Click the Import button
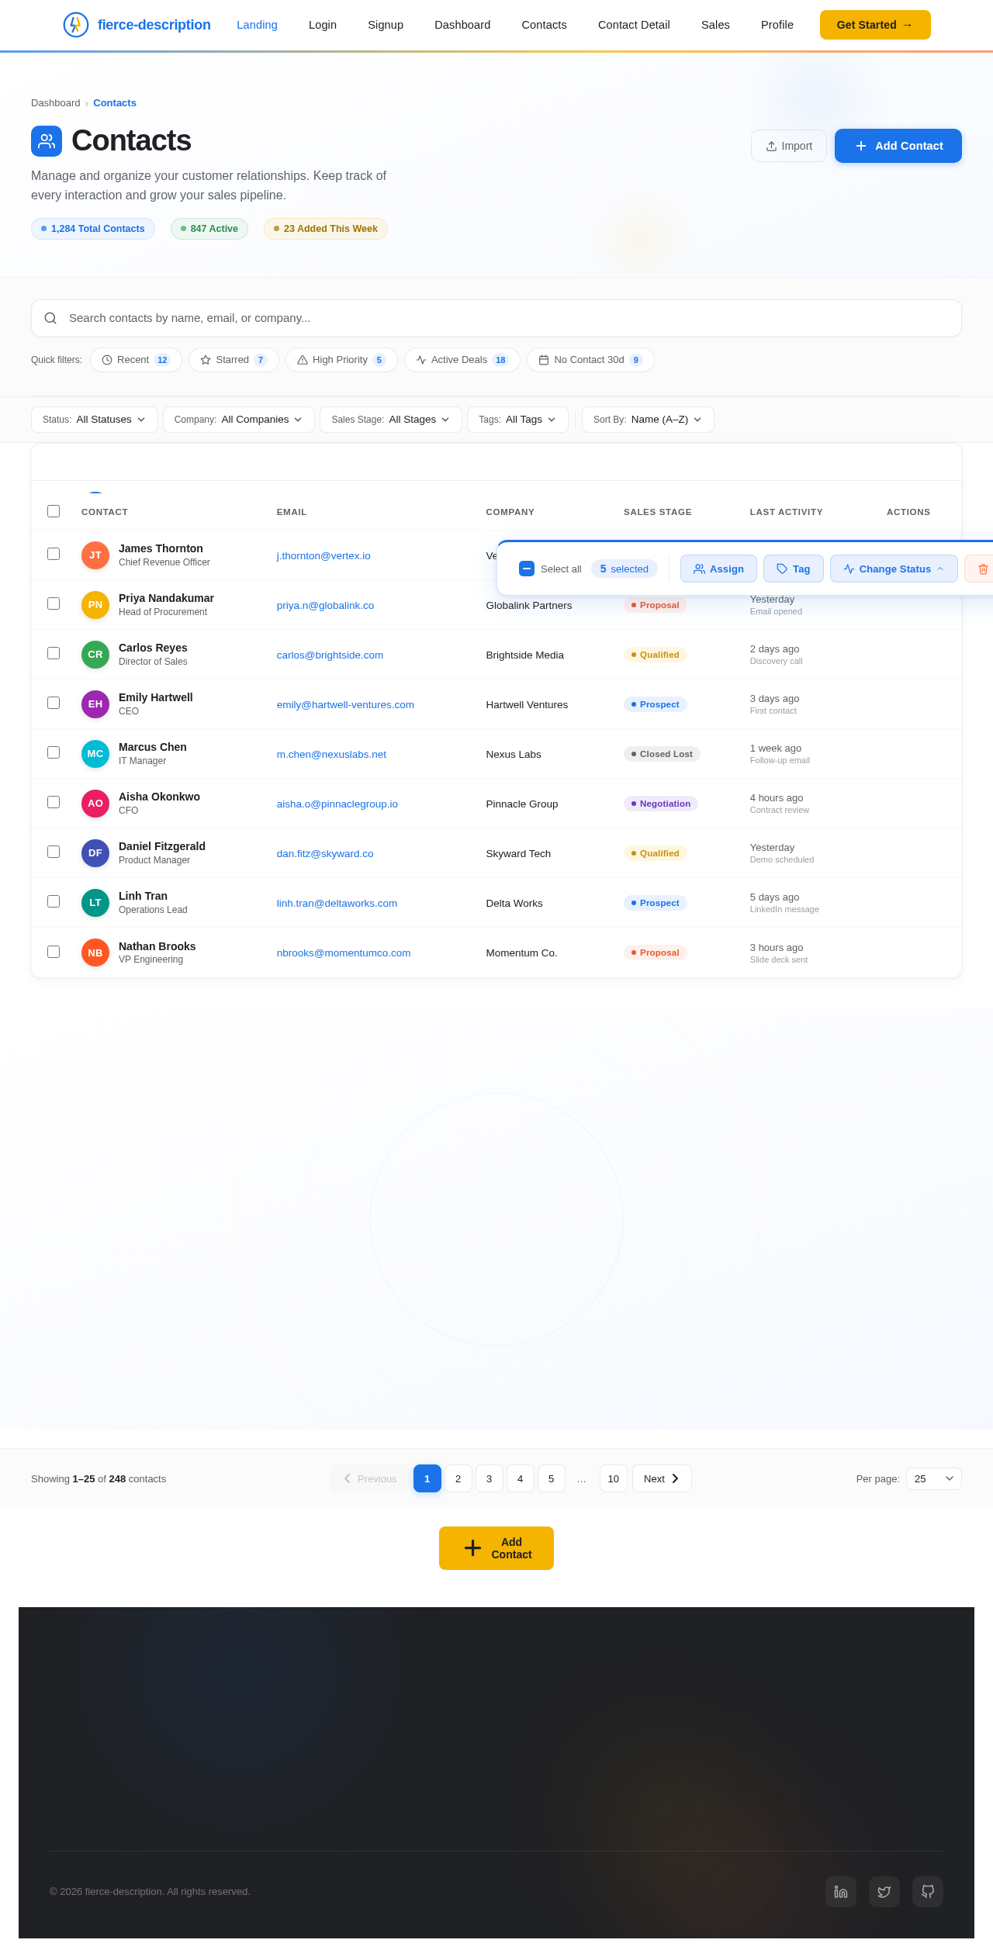The image size is (993, 1957). tap(789, 146)
